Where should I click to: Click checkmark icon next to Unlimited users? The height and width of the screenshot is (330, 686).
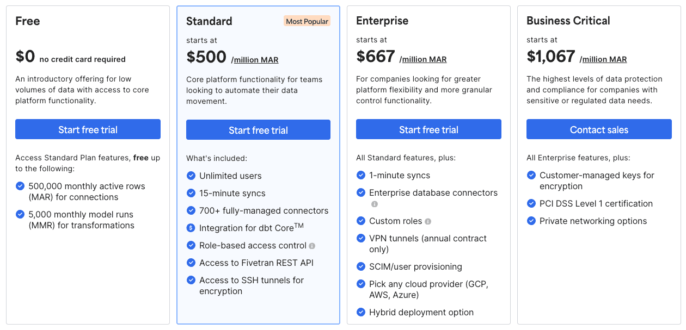(x=191, y=176)
